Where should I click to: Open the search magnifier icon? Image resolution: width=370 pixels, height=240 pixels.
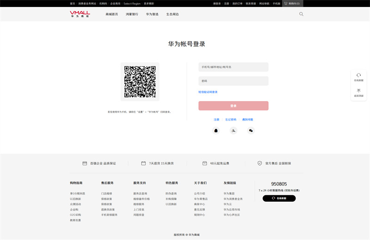pos(301,14)
